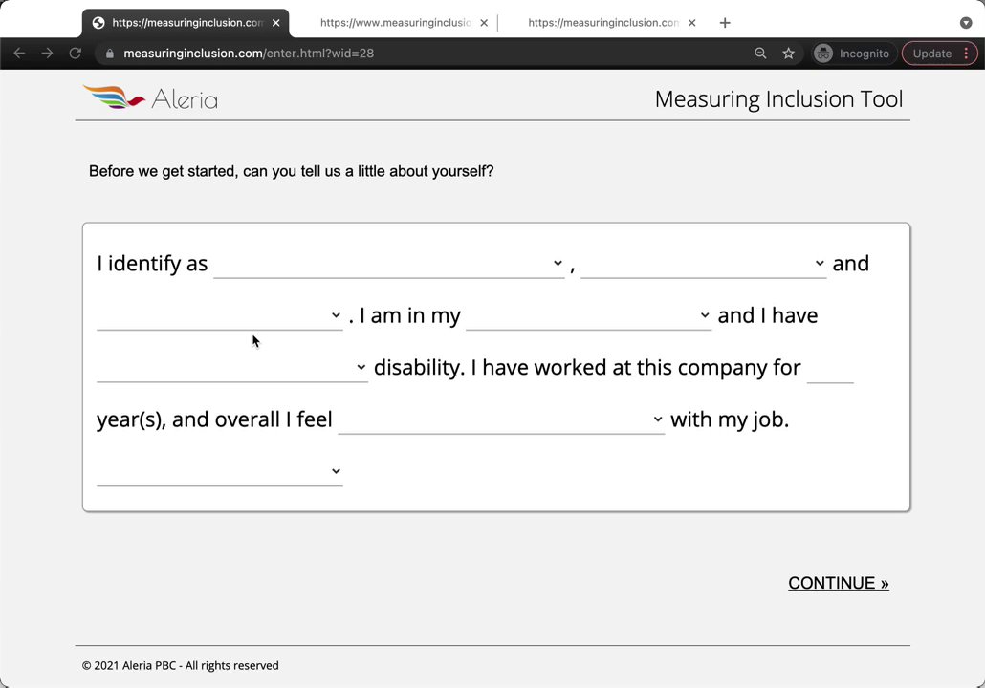Open the job satisfaction dropdown before "with my job"

coord(500,419)
